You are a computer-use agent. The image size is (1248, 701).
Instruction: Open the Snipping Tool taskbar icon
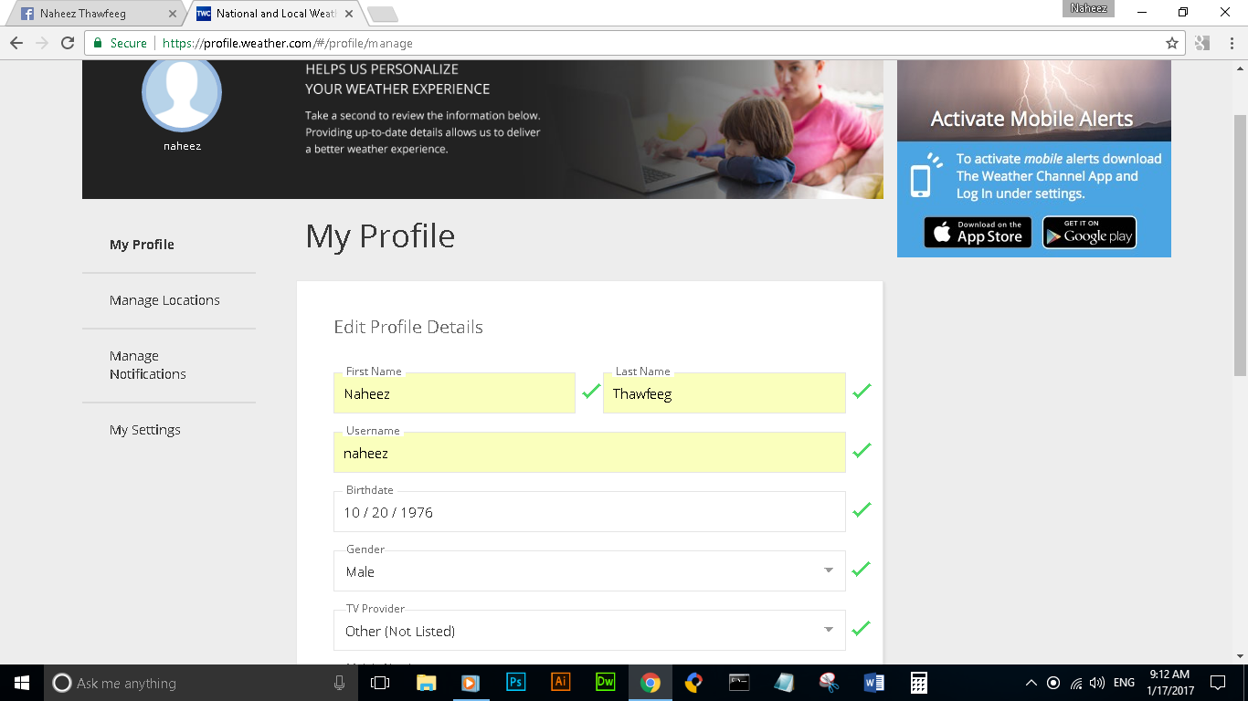[829, 683]
